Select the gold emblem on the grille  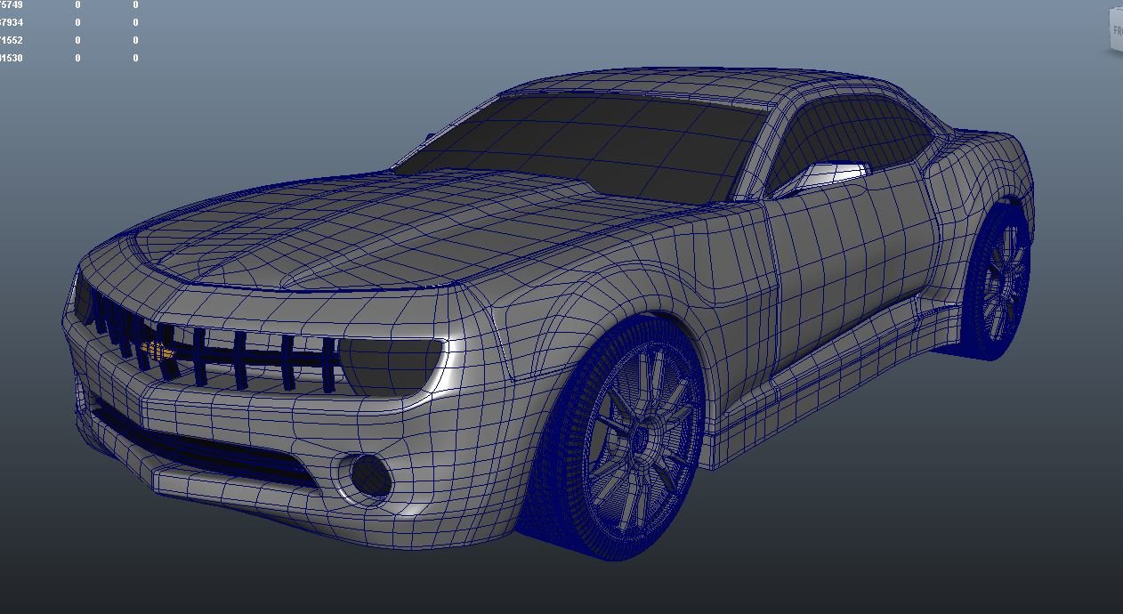pyautogui.click(x=156, y=351)
